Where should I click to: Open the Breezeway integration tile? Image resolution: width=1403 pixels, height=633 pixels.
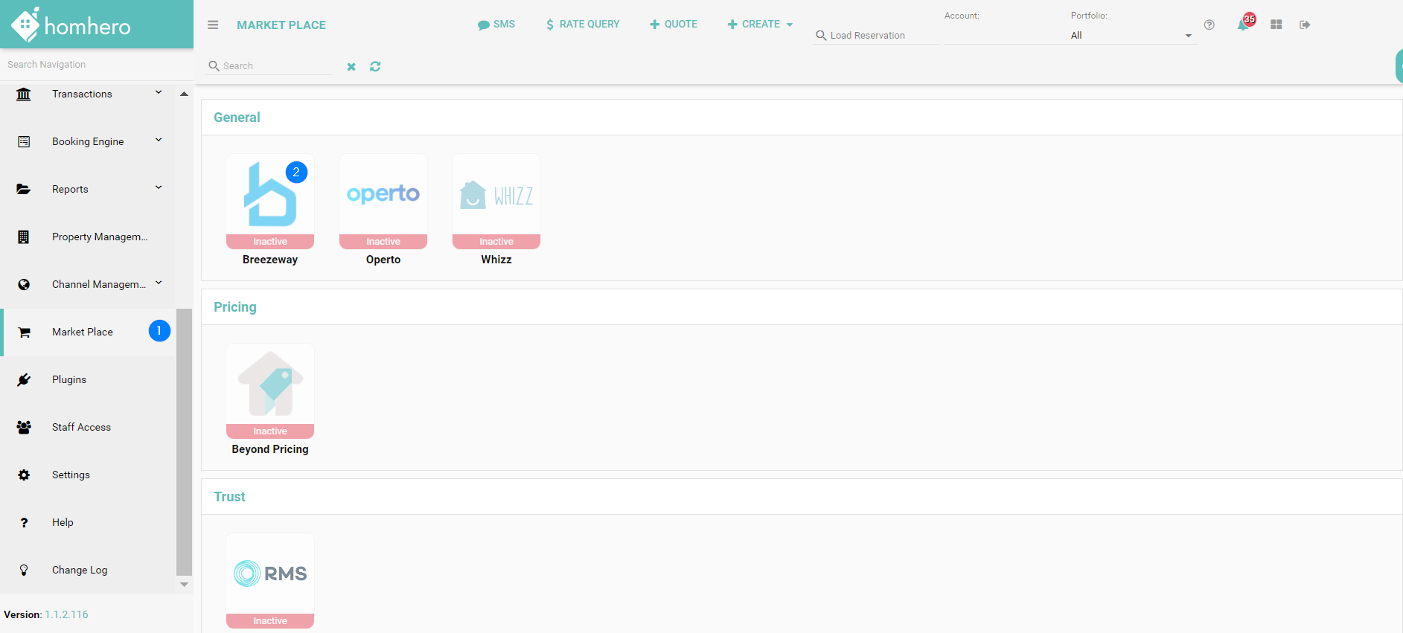pos(270,202)
